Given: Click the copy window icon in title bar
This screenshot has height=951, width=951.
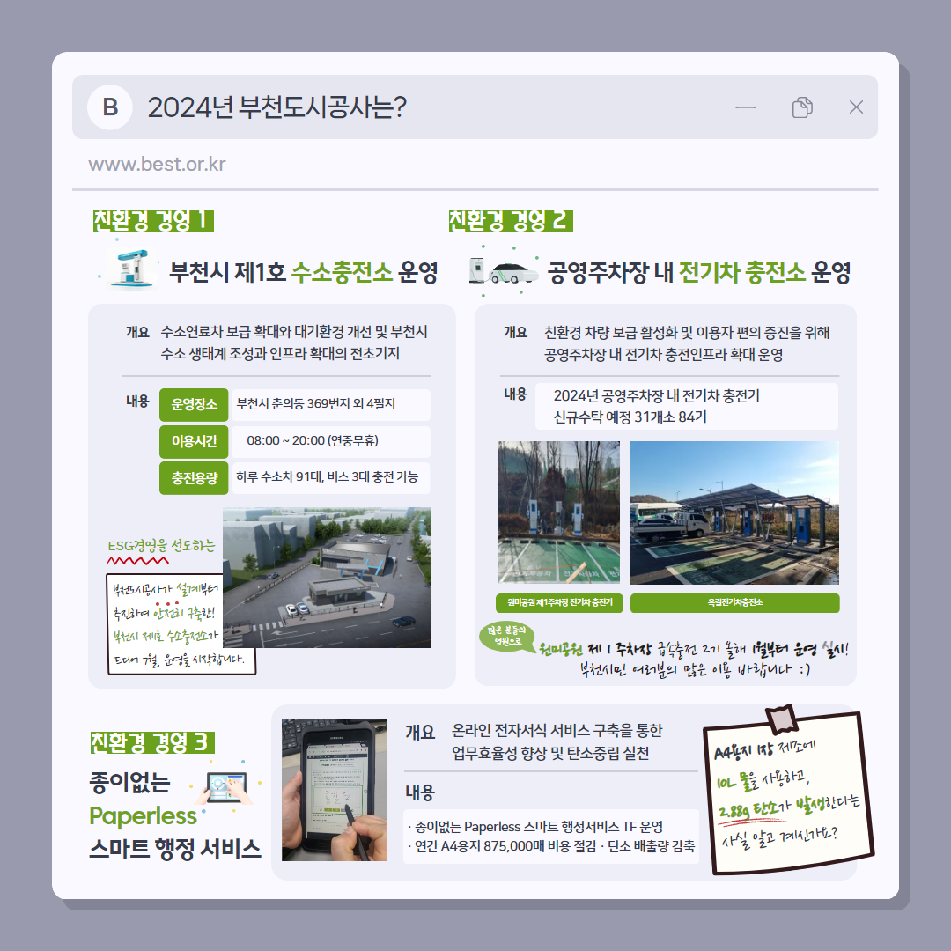Looking at the screenshot, I should pyautogui.click(x=801, y=107).
